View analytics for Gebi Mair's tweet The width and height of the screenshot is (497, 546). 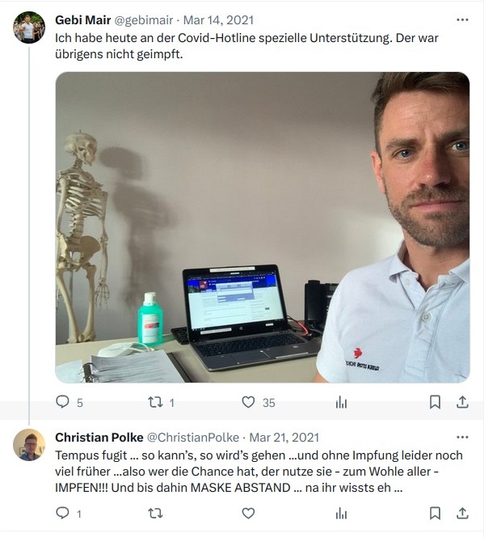coord(341,403)
